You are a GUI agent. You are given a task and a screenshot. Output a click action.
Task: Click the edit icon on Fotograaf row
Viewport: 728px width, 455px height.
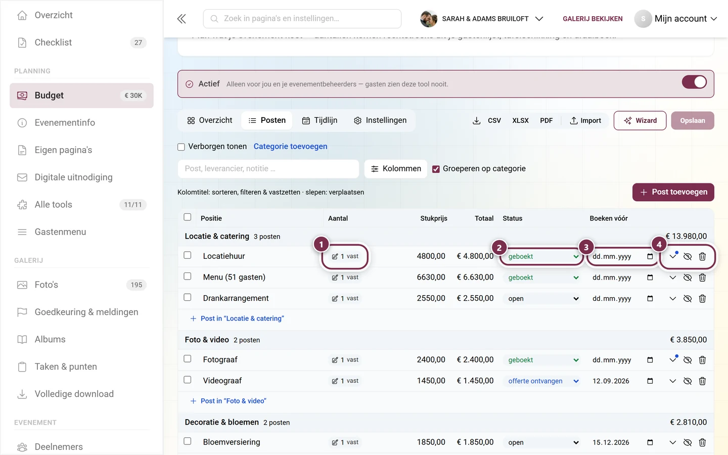tap(335, 360)
